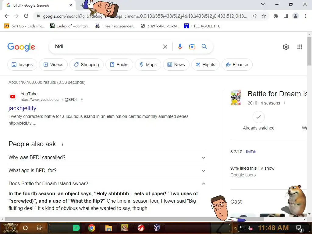Open the FILE ROULETTE bookmark
312x234 pixels.
202,26
